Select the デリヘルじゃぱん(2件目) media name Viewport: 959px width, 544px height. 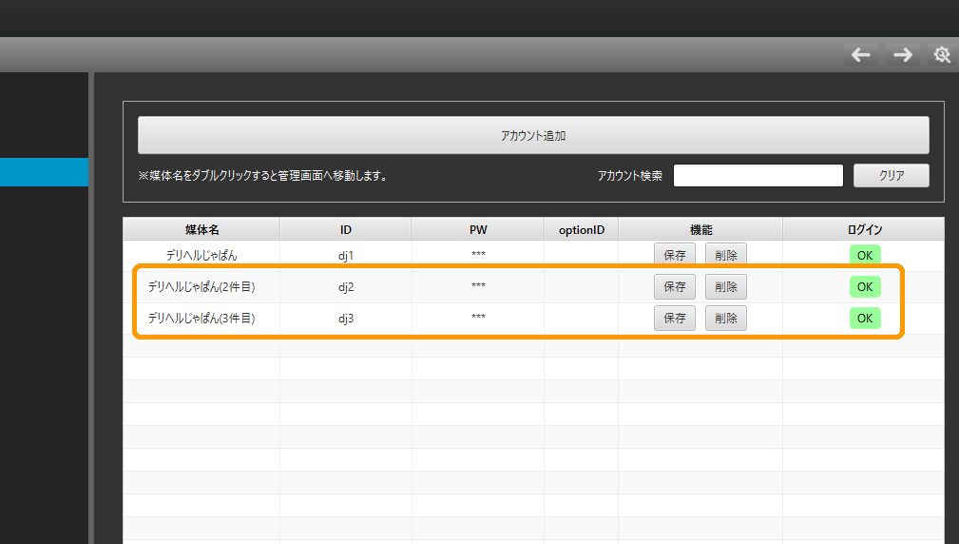(x=201, y=287)
